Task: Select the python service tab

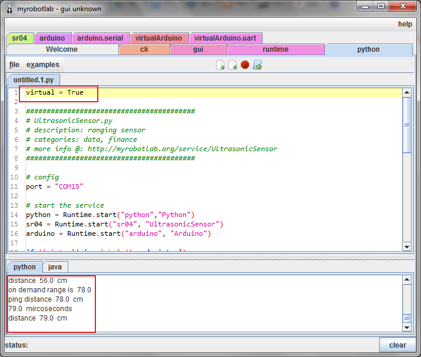Action: tap(369, 49)
